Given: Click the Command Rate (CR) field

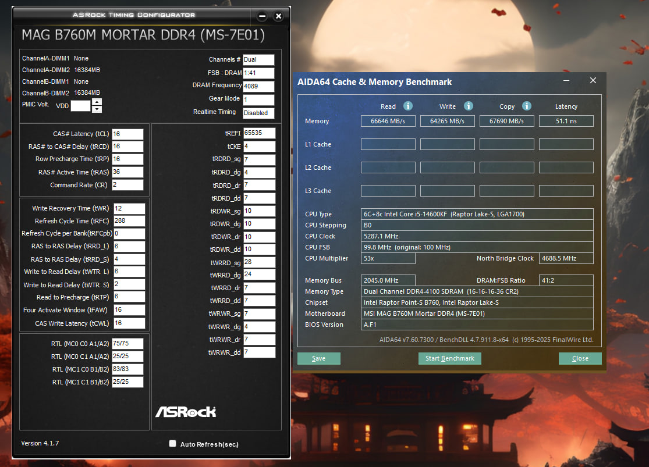Looking at the screenshot, I should pyautogui.click(x=127, y=185).
